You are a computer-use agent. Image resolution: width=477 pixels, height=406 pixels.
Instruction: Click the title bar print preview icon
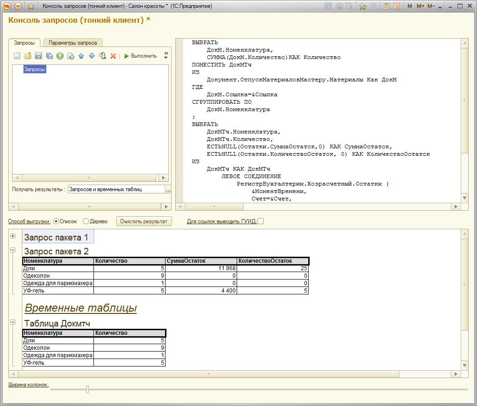click(x=350, y=6)
